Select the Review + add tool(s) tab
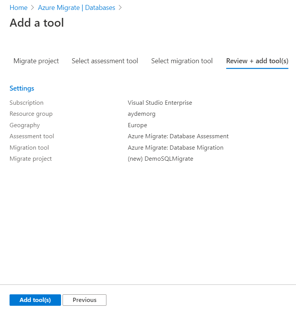The width and height of the screenshot is (296, 313). click(x=257, y=61)
